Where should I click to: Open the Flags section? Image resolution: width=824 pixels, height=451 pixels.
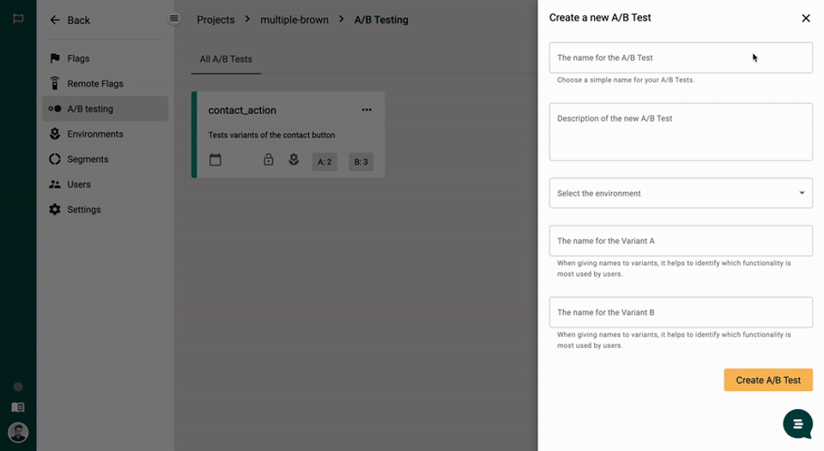[x=105, y=58]
